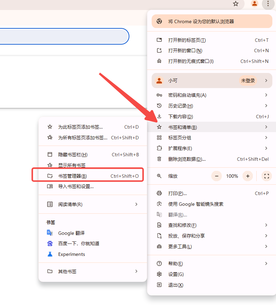This screenshot has height=305, width=276.
Task: Click the key icon for 密码和自动填充
Action: point(159,95)
